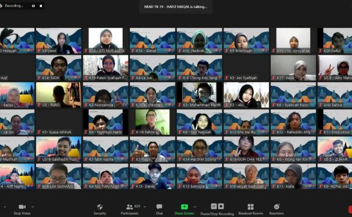Select K16 Fahmi video tile

[x=153, y=121]
